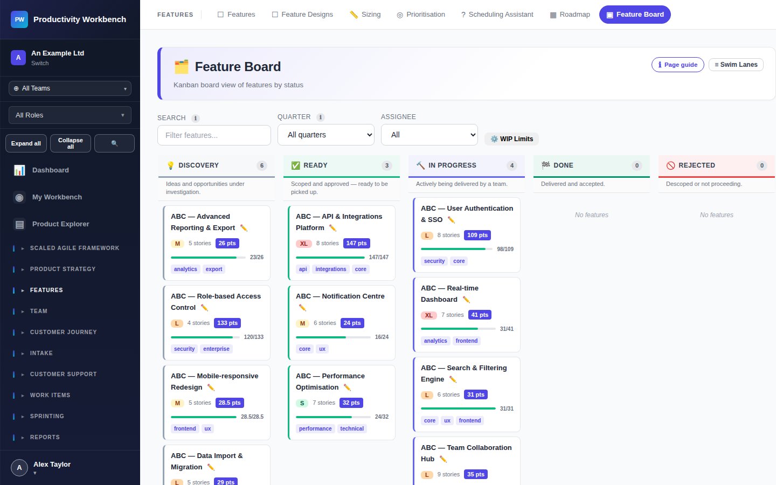The height and width of the screenshot is (485, 776).
Task: Click pencil icon on API & Integrations Platform
Action: [x=332, y=228]
